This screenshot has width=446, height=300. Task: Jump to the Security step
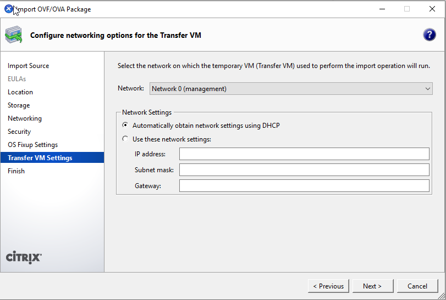click(x=19, y=132)
